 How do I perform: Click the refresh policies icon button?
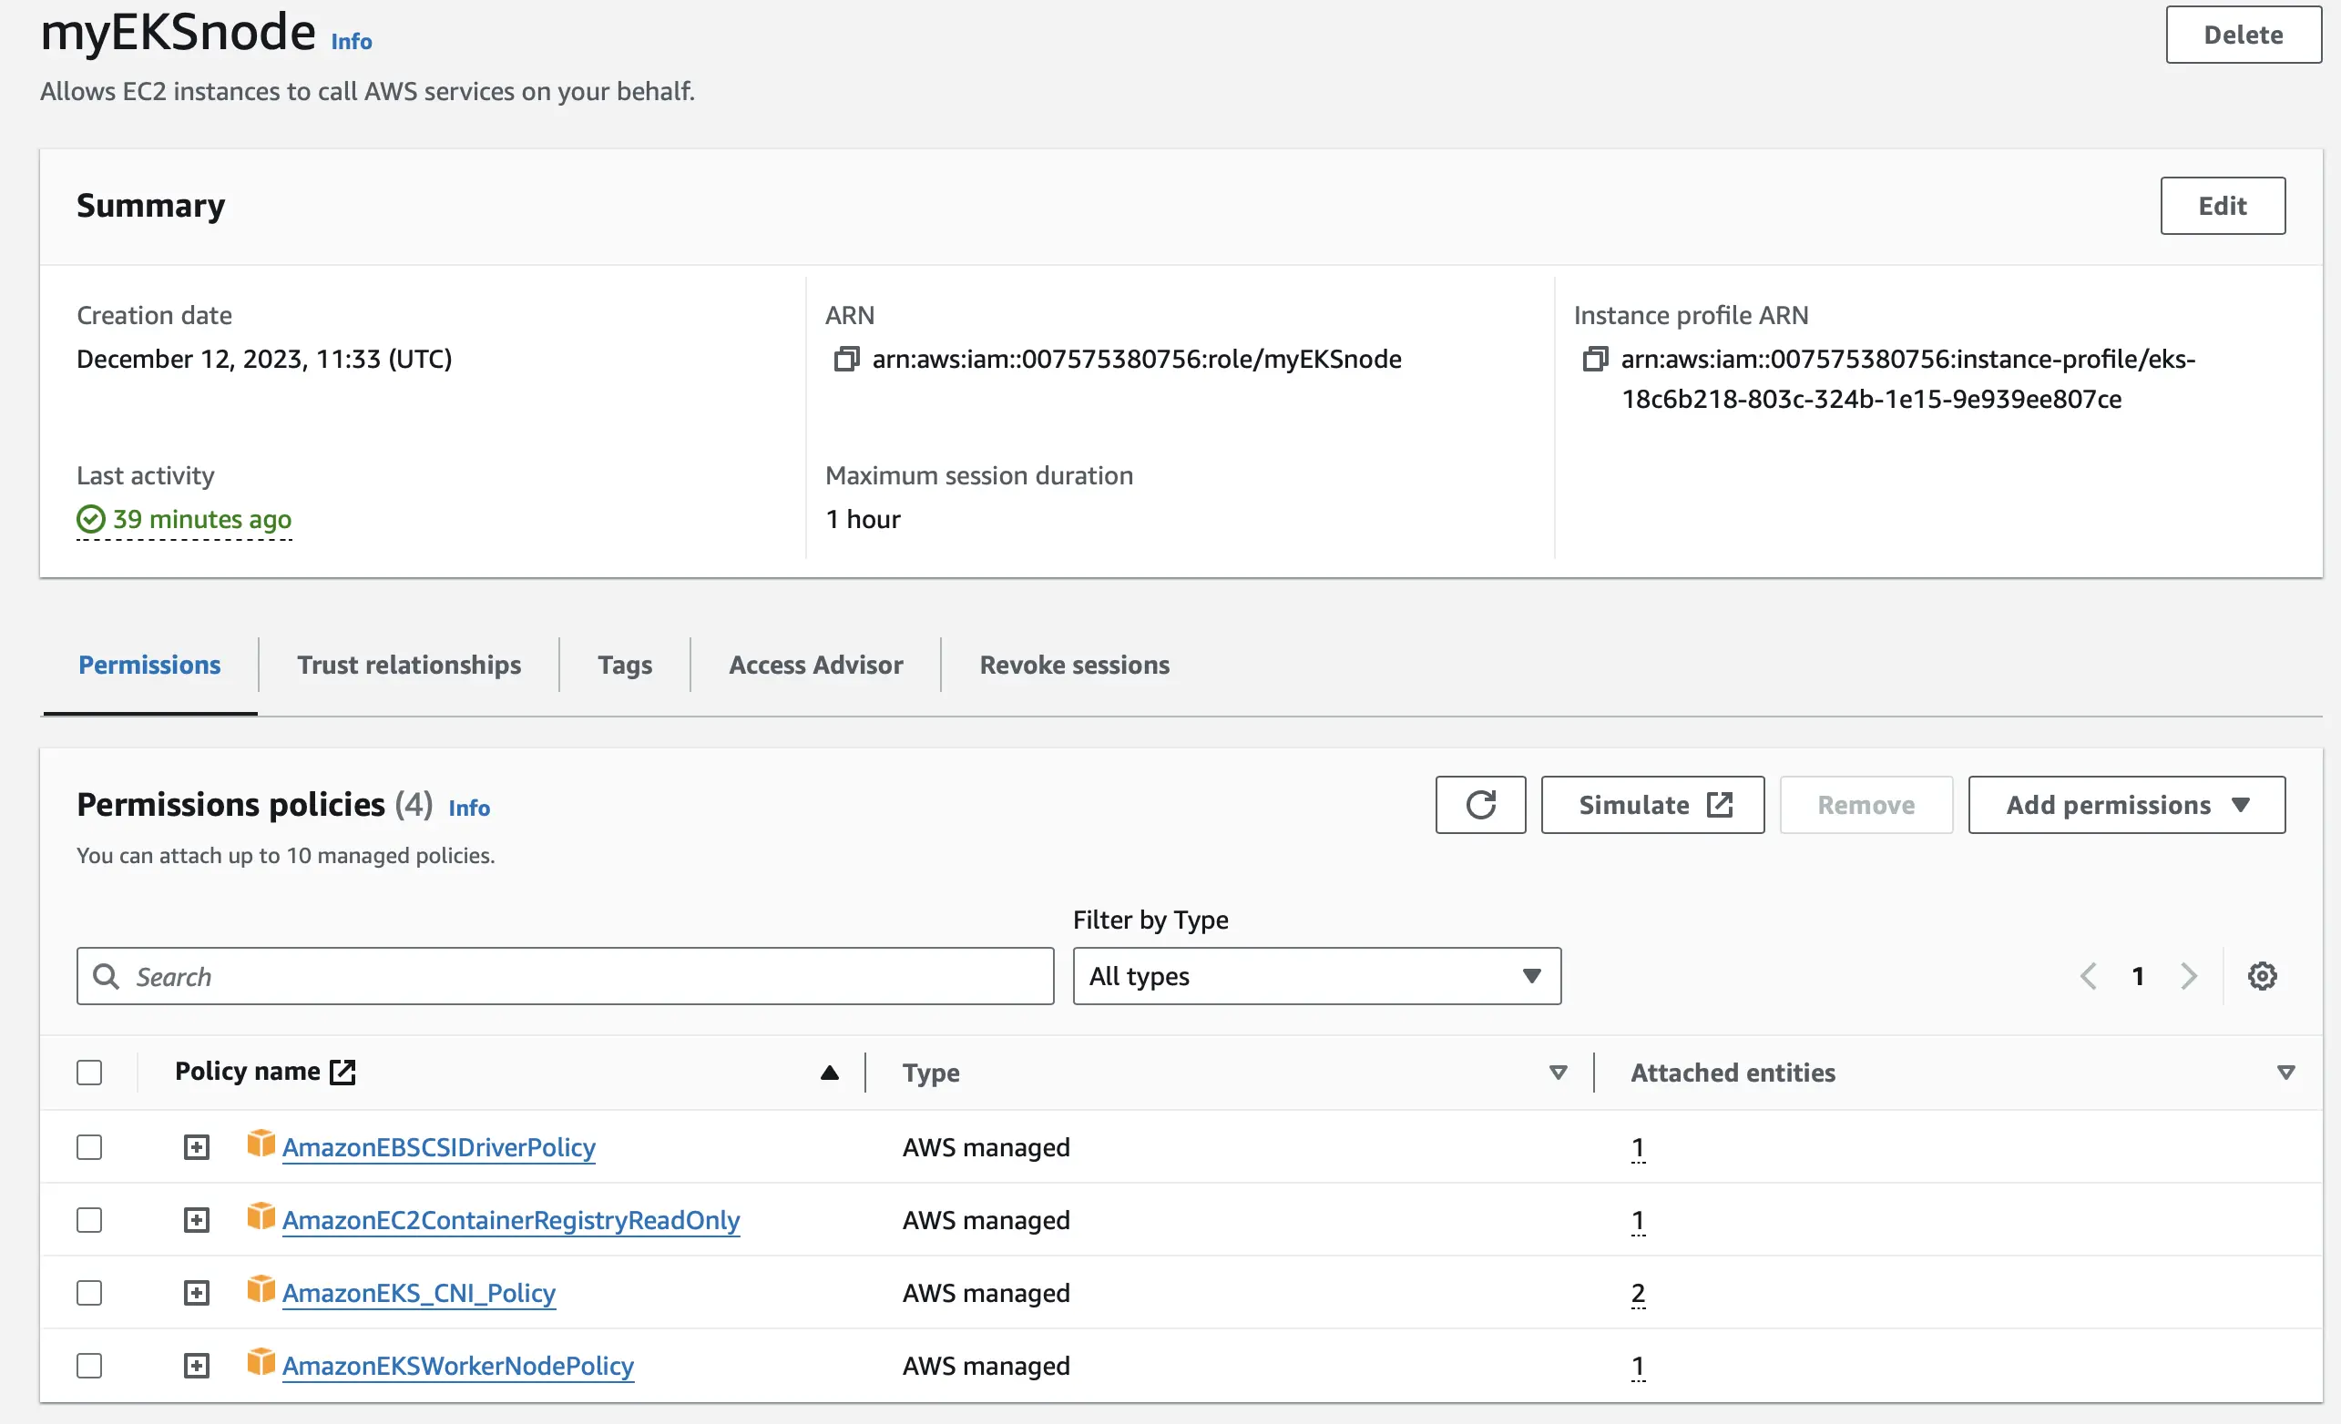[1480, 805]
